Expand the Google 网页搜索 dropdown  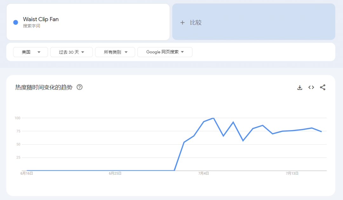165,52
